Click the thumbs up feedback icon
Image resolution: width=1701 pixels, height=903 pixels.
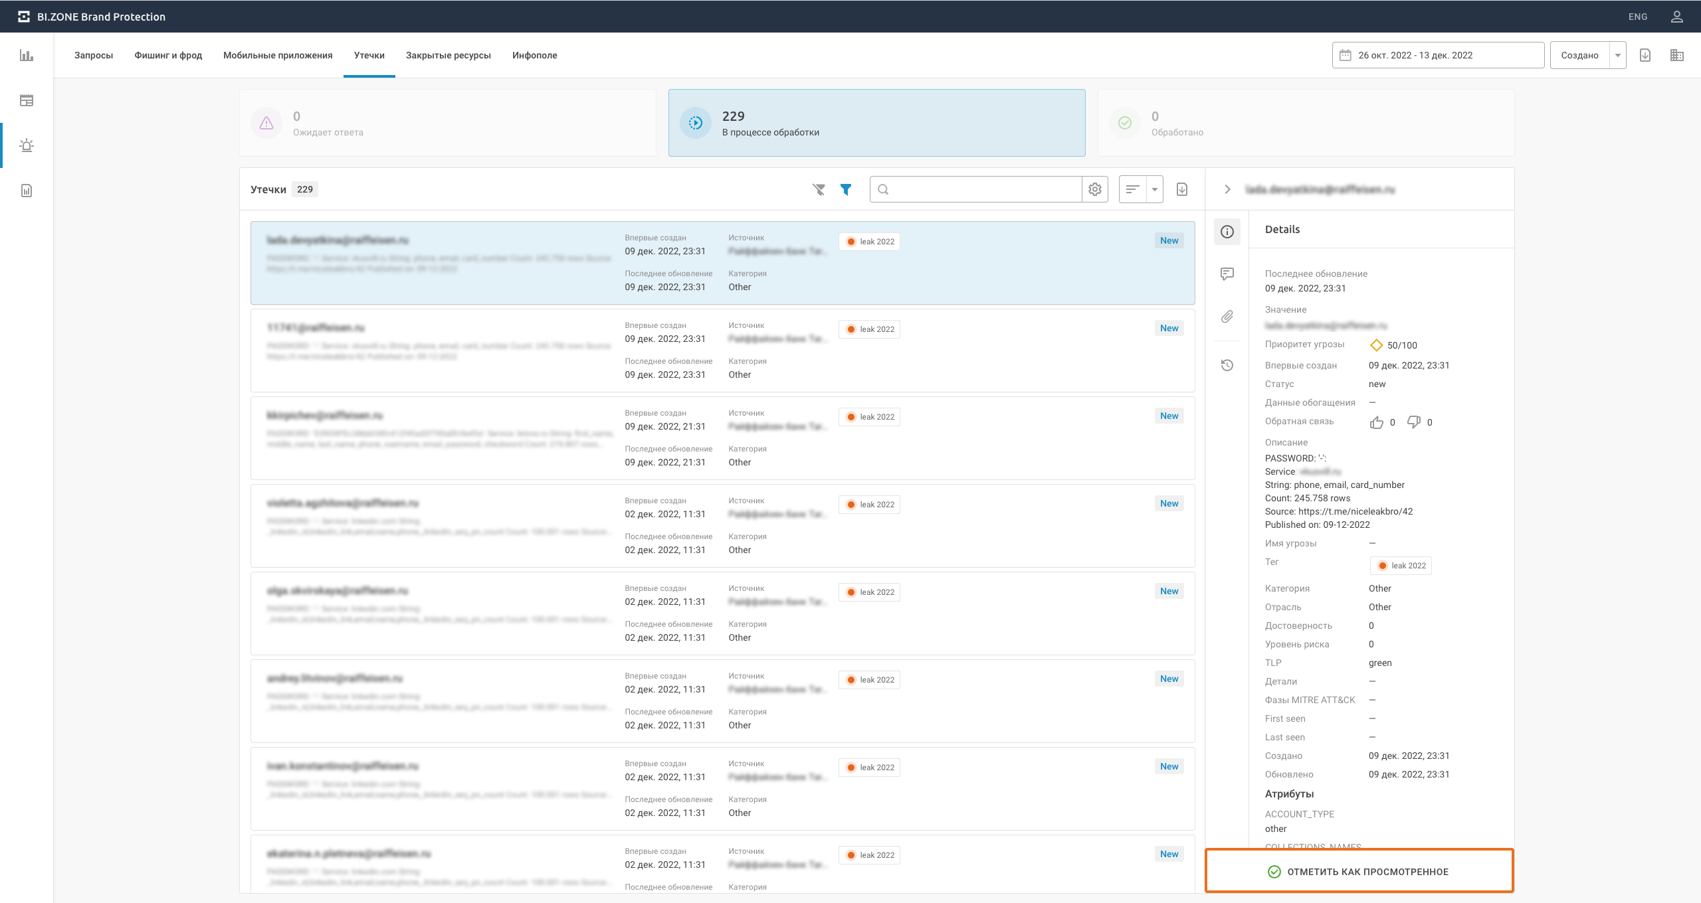coord(1377,422)
